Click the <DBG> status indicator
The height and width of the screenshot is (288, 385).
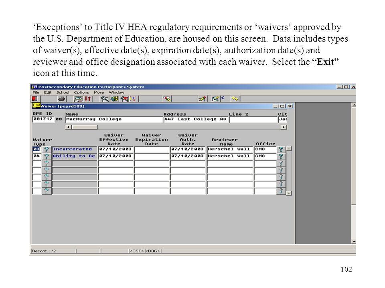152,251
